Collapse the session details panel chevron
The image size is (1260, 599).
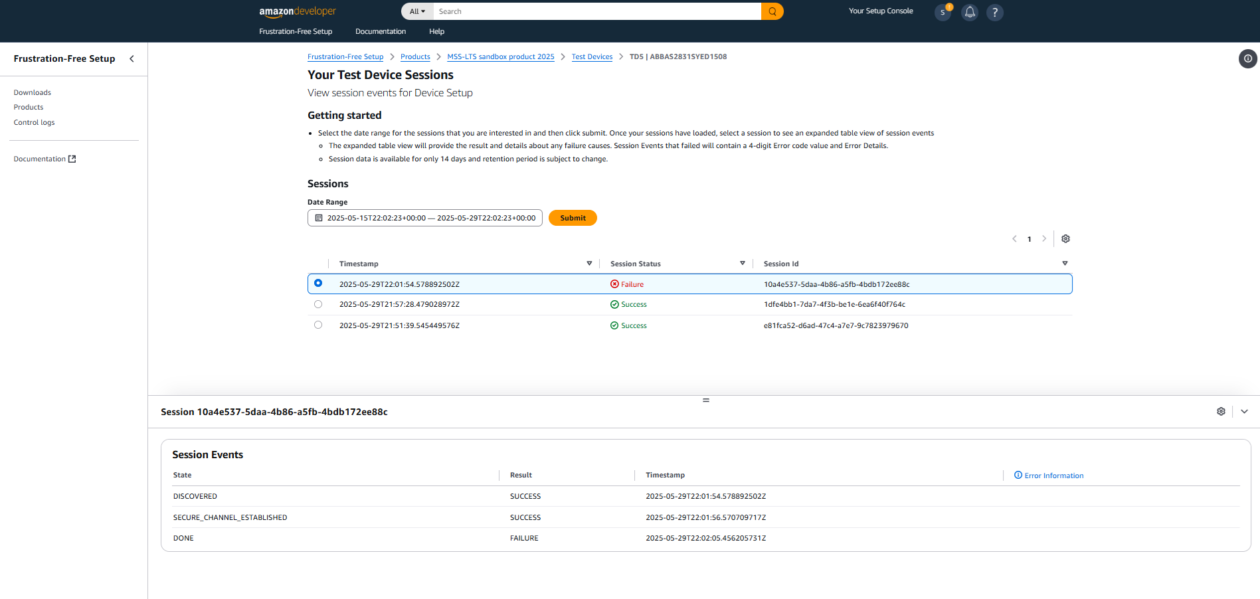[x=1244, y=412]
